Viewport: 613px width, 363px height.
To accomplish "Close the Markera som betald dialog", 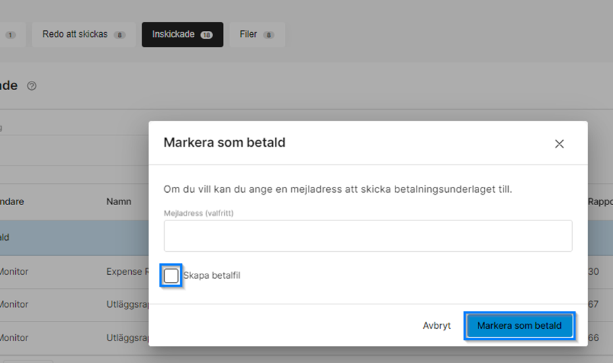I will (559, 143).
